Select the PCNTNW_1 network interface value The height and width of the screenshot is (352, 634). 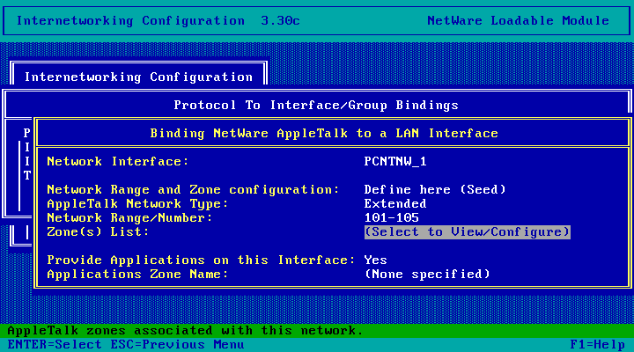tap(395, 162)
